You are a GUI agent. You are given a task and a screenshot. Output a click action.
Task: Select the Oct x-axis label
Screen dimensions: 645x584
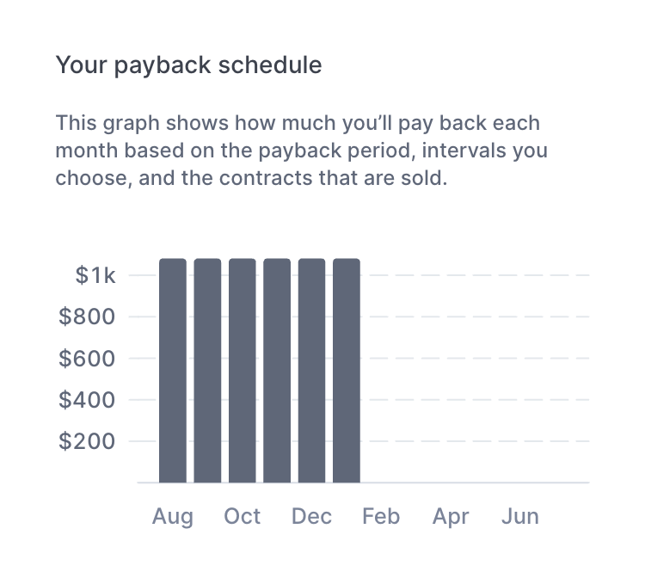243,516
